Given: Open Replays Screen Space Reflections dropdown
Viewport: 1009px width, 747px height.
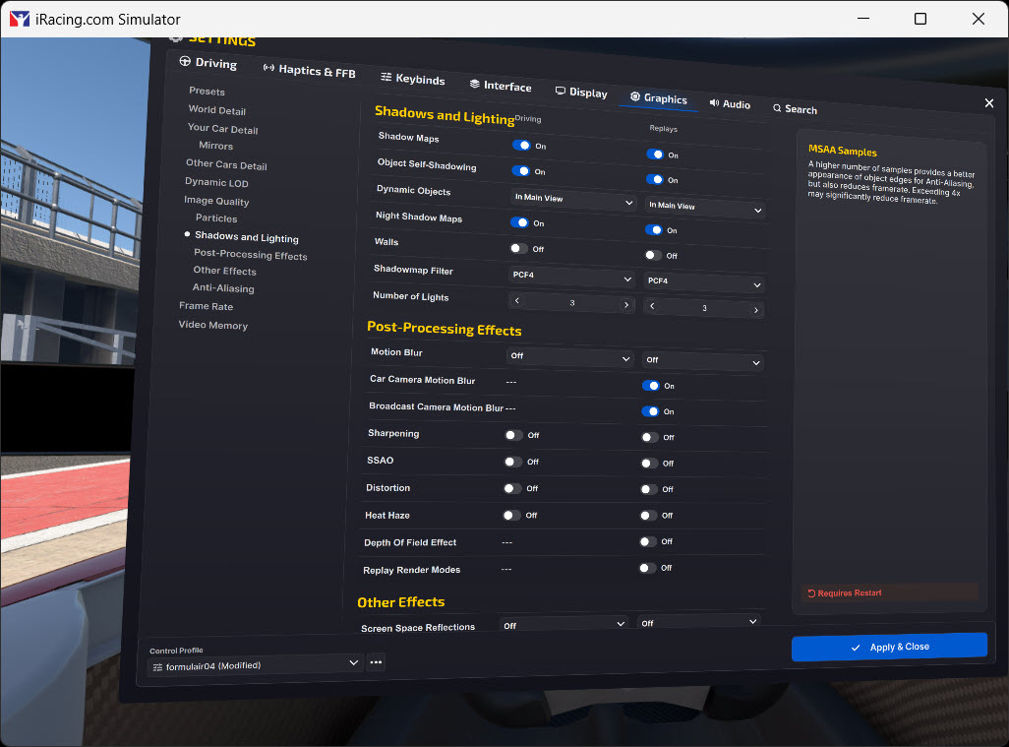Looking at the screenshot, I should coord(699,622).
